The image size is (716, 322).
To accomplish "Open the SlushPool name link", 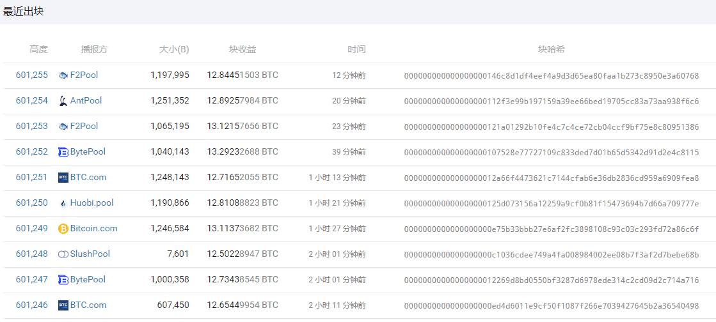I will [90, 254].
